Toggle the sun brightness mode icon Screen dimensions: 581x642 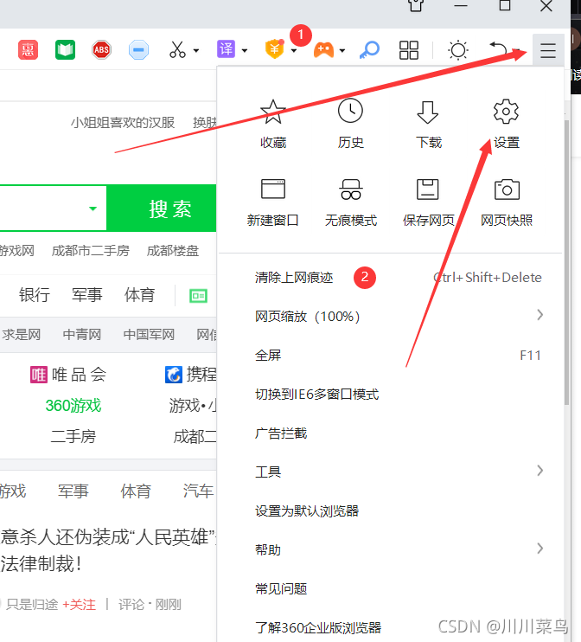458,50
